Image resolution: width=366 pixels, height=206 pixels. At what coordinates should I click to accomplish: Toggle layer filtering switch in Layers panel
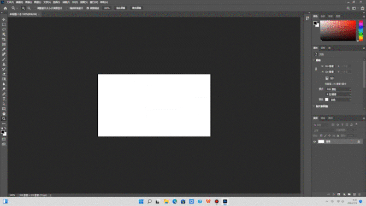point(356,125)
